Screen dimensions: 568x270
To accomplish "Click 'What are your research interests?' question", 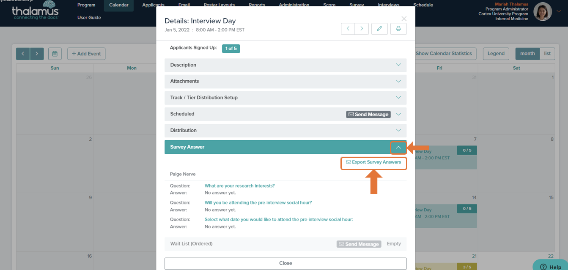I will (240, 186).
